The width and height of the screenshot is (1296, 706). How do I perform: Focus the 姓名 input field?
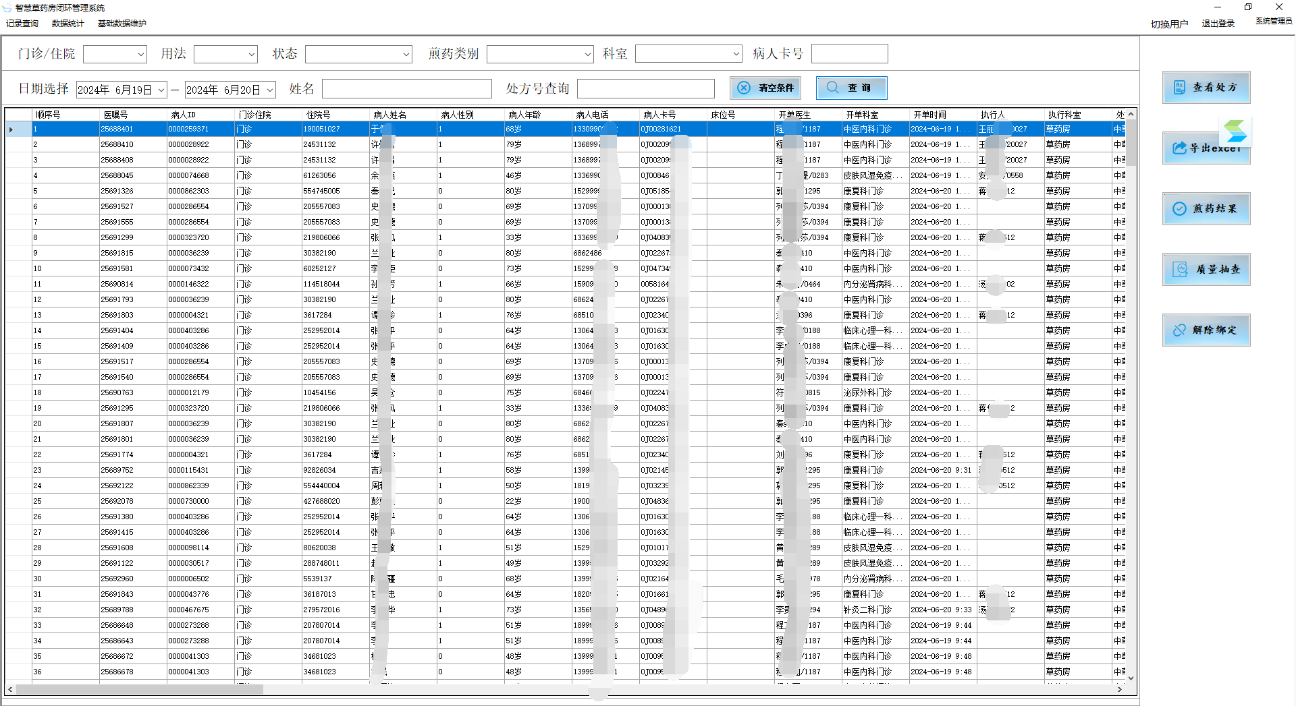[x=407, y=89]
